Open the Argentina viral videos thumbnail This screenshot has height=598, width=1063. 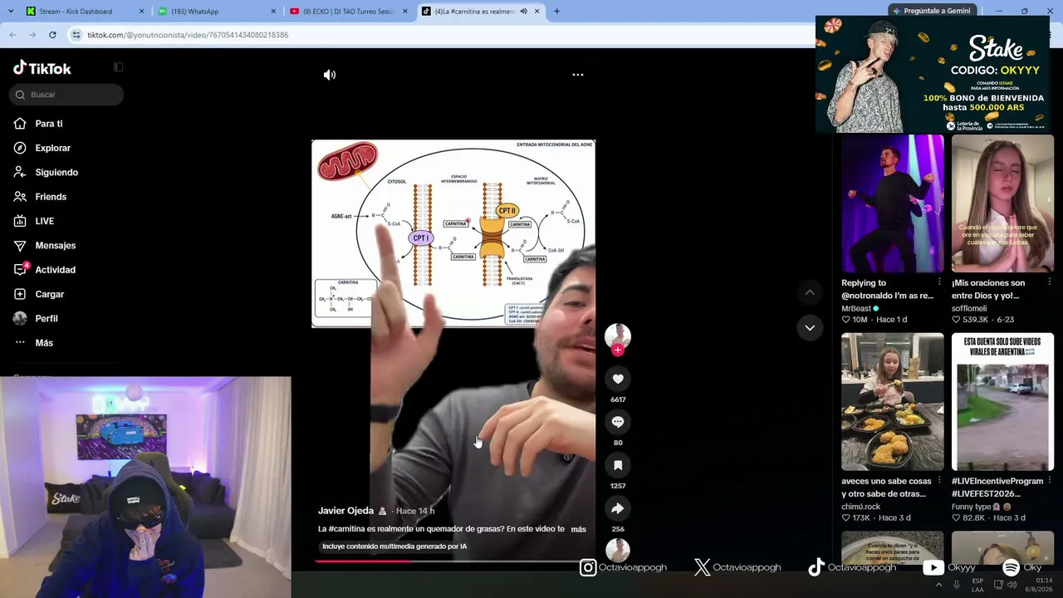coord(1002,402)
